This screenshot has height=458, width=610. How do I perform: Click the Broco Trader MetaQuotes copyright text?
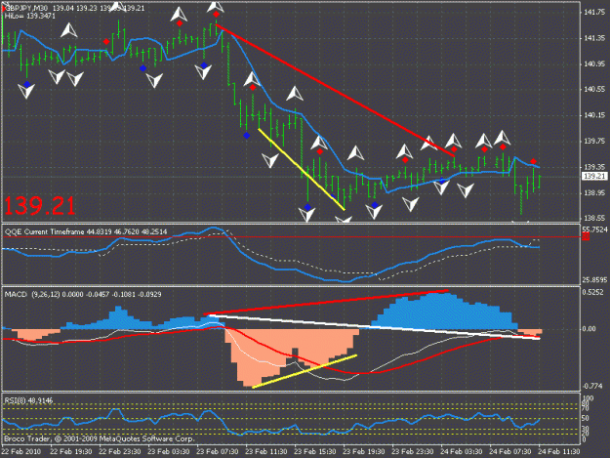(100, 438)
